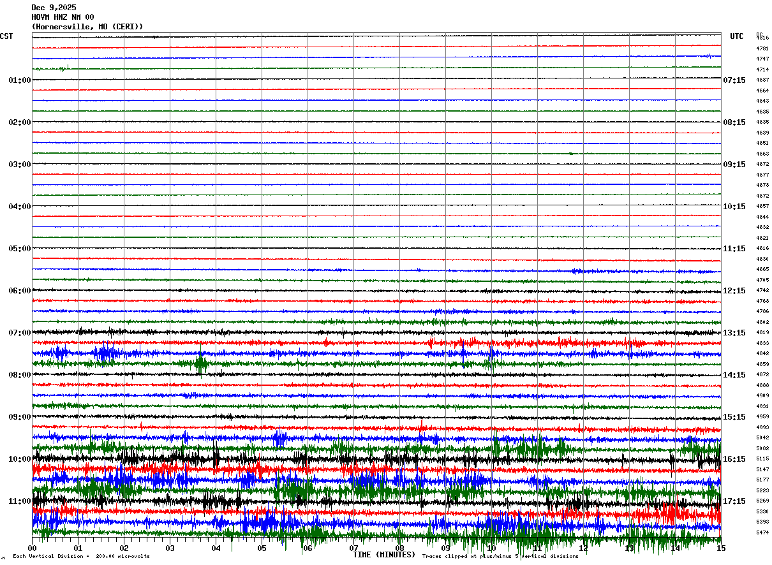Click the DC offset value '4616'
The image size is (772, 565).
click(762, 248)
